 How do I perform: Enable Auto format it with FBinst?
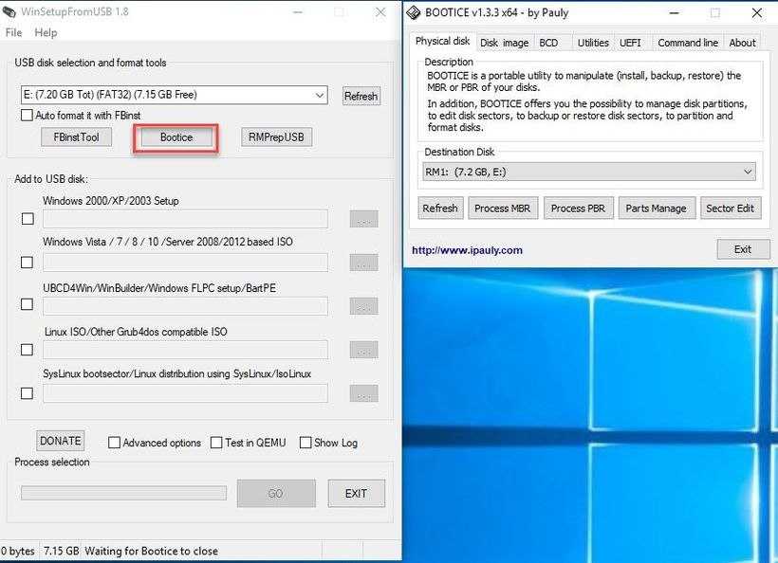[x=27, y=115]
